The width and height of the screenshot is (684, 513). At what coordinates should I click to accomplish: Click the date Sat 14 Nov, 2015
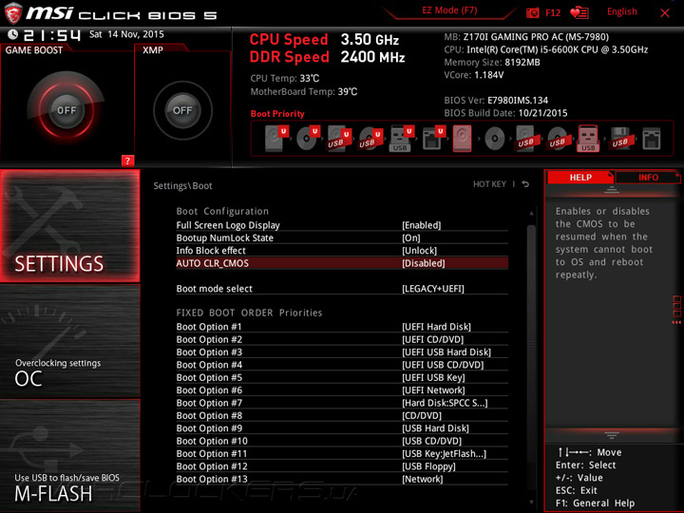click(126, 34)
